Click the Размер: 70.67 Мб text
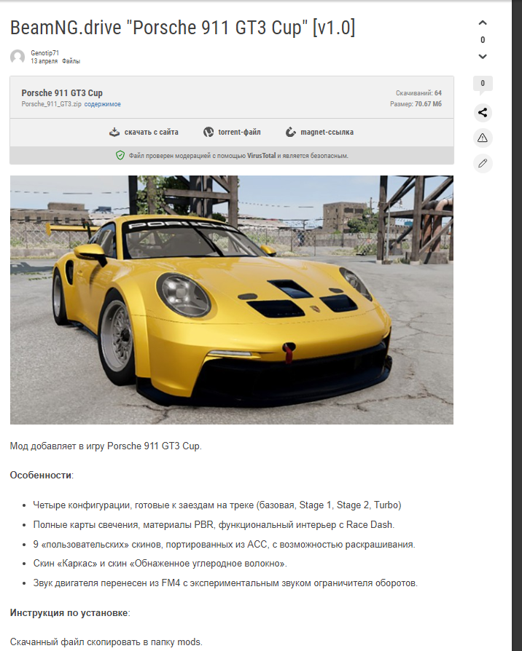The image size is (522, 651). (x=416, y=104)
